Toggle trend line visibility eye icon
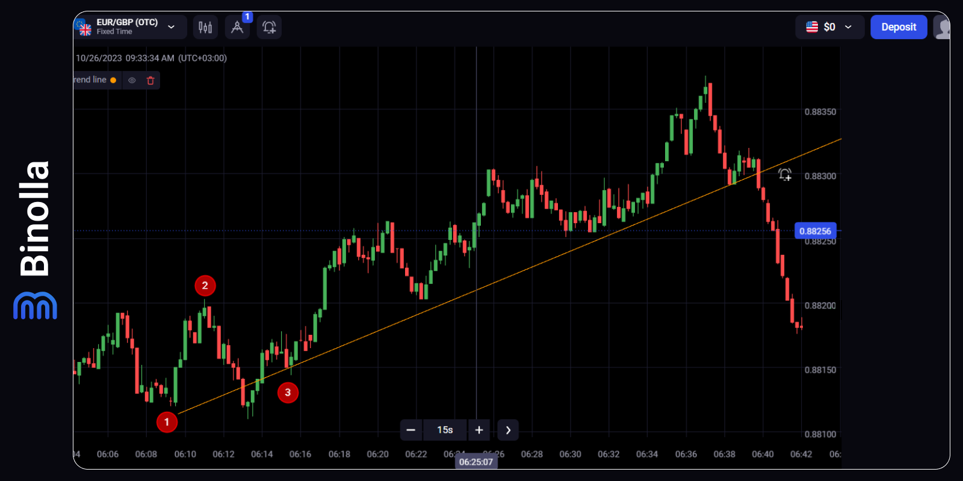This screenshot has height=481, width=963. 132,80
